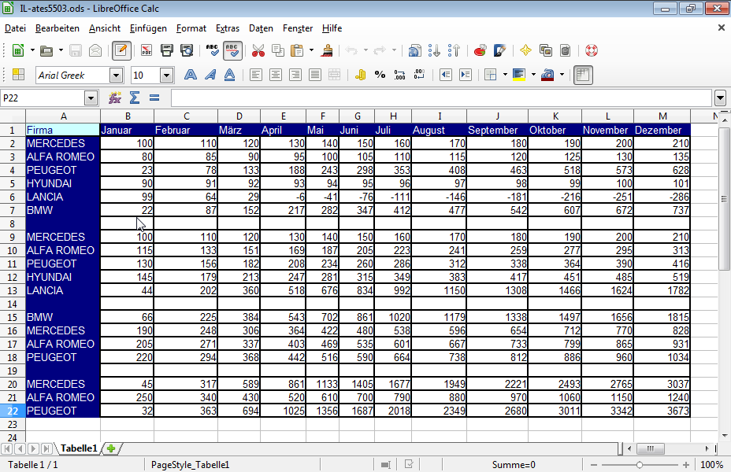Expand the background color dropdown arrow

click(533, 75)
